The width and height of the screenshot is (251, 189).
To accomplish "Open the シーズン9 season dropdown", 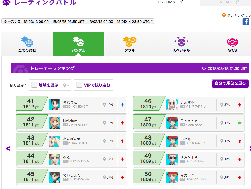I will [78, 22].
